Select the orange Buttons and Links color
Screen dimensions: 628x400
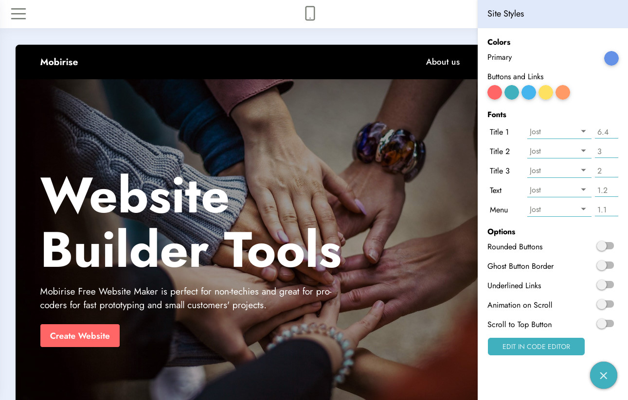click(x=562, y=92)
